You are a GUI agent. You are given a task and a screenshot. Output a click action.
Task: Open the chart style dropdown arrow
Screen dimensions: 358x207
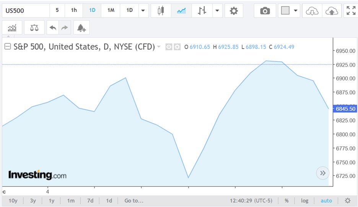coord(217,11)
